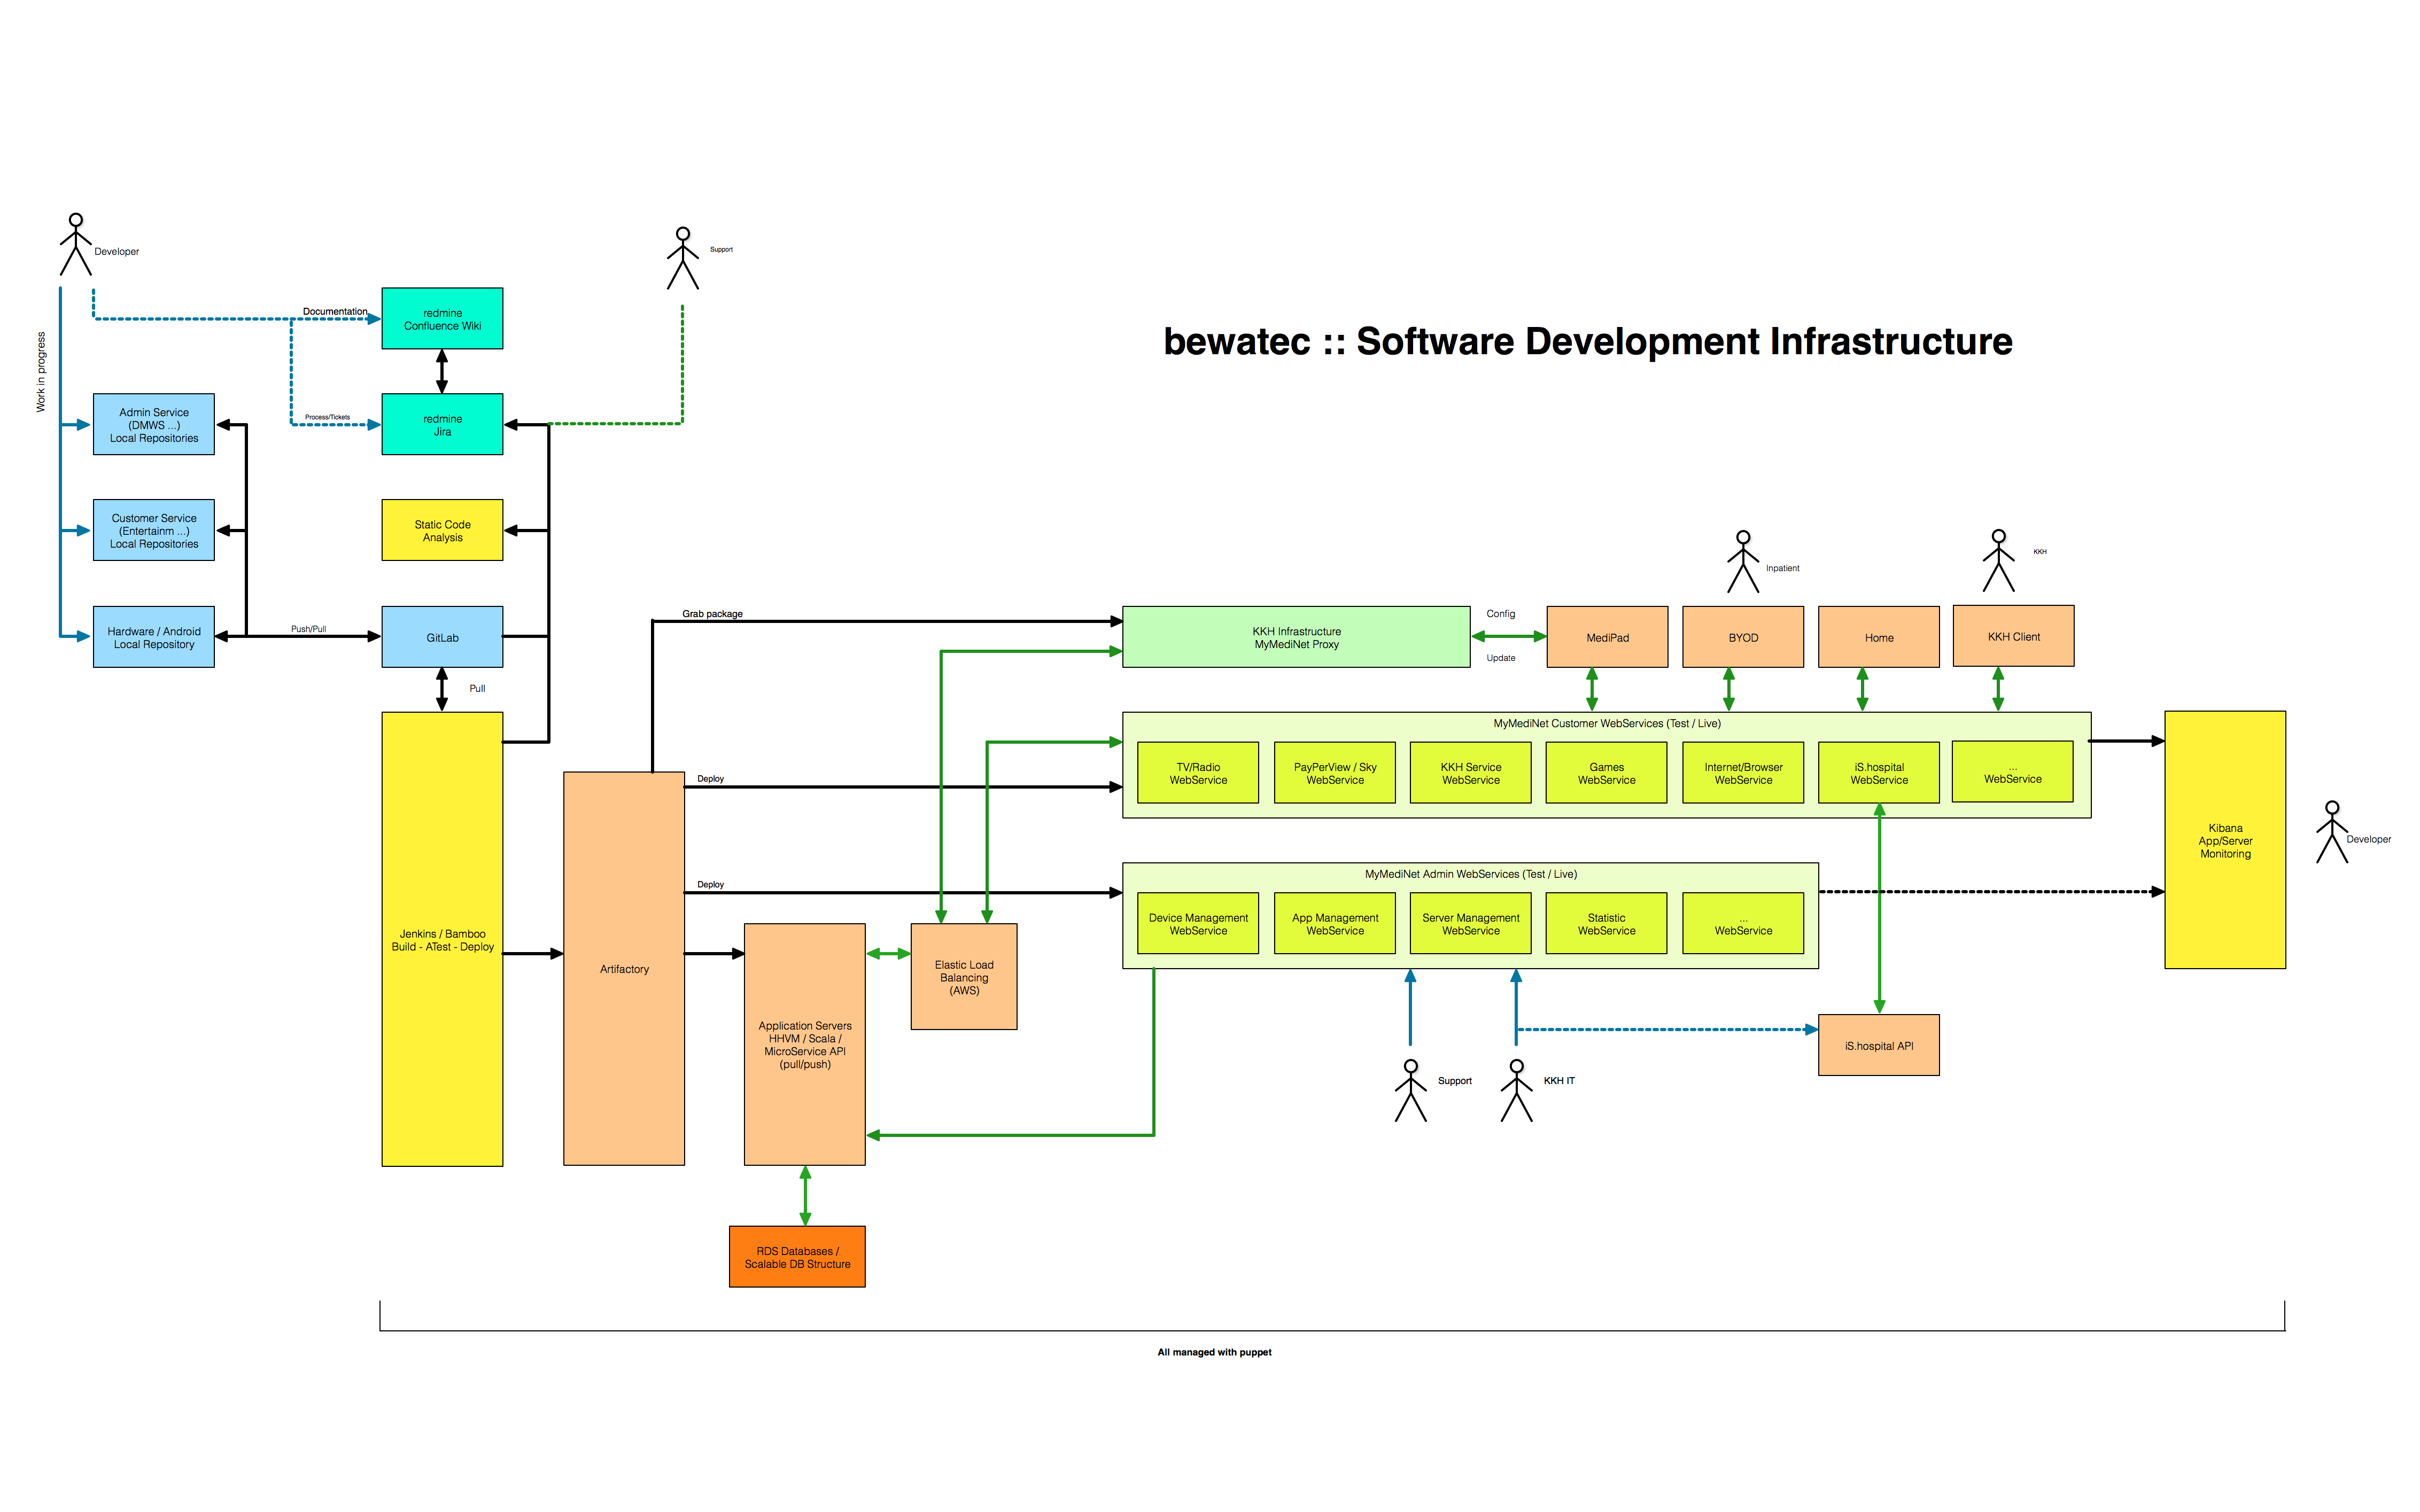Select the 'Work in progress' vertical label
The width and height of the screenshot is (2420, 1512).
coord(41,372)
